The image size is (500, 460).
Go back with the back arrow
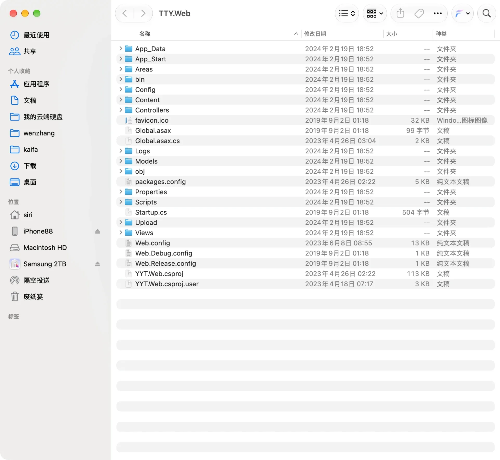125,13
